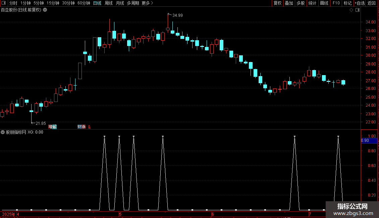Viewport: 379px width, 218px height.
Task: Toggle right side panel icon near diamond
Action: [358, 10]
